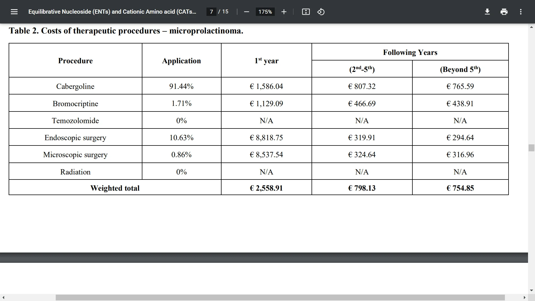535x301 pixels.
Task: Click the rotate counterclockwise icon
Action: (x=320, y=12)
